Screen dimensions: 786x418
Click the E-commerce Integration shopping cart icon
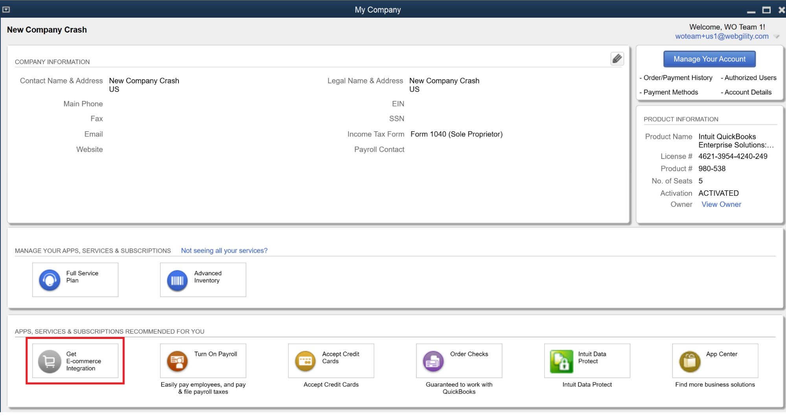[x=50, y=361]
